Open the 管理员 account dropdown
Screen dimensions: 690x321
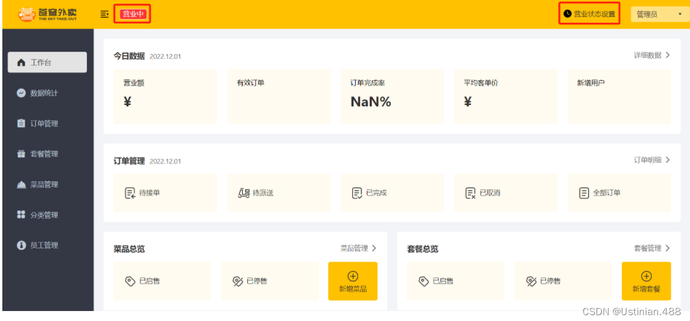(x=659, y=15)
